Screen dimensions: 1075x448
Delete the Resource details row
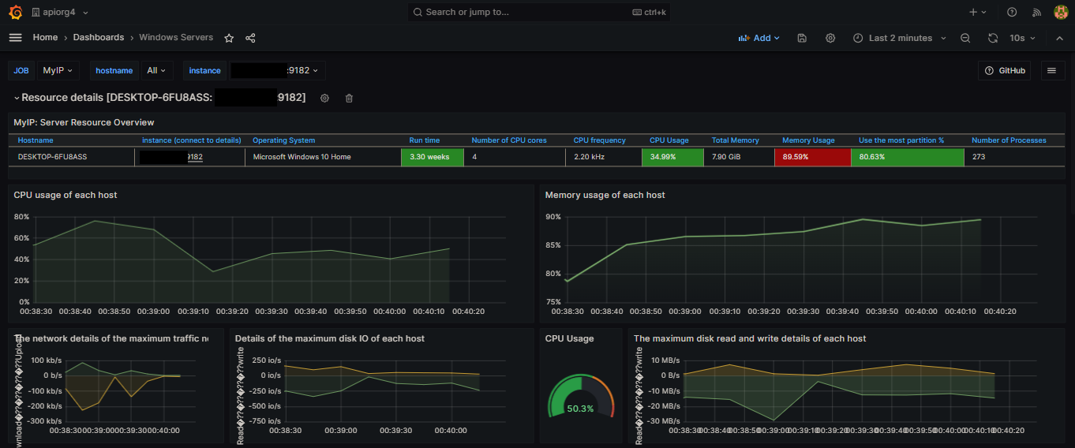[x=349, y=98]
